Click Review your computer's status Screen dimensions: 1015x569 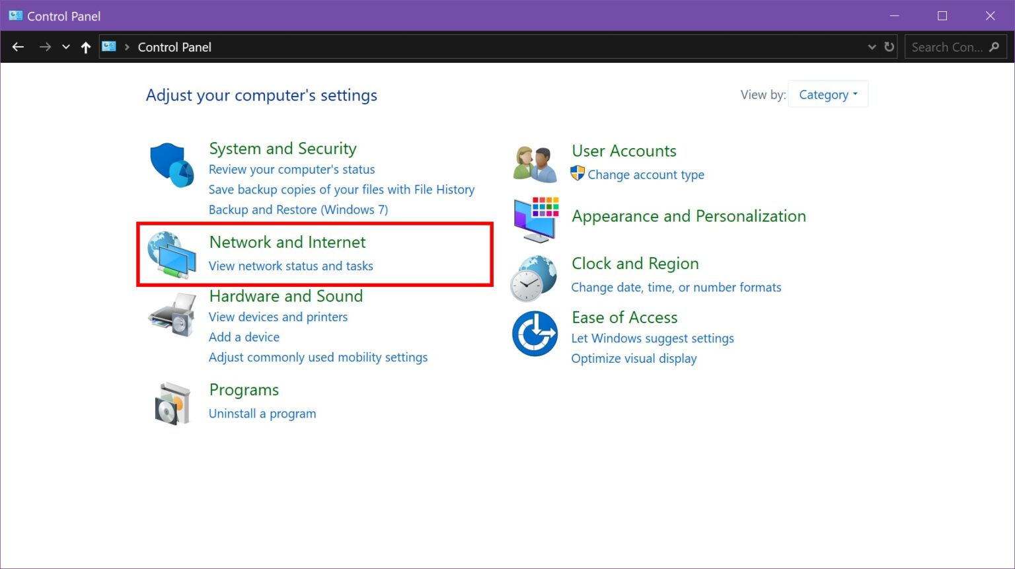click(291, 169)
